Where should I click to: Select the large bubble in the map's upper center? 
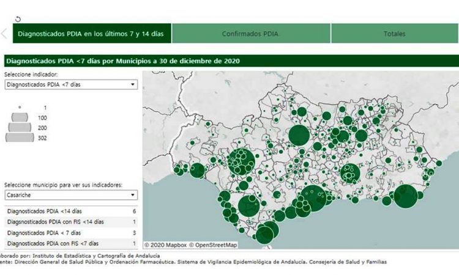point(299,135)
